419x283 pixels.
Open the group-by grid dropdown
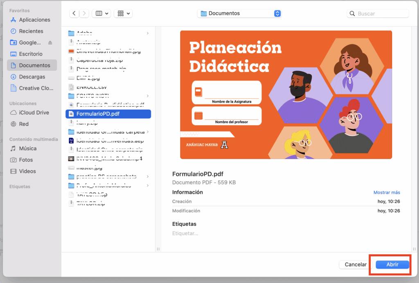click(x=123, y=13)
